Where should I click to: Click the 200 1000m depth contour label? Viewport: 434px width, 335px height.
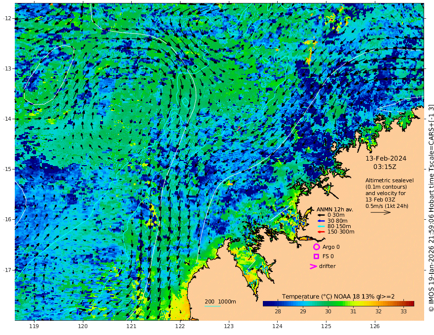point(220,301)
